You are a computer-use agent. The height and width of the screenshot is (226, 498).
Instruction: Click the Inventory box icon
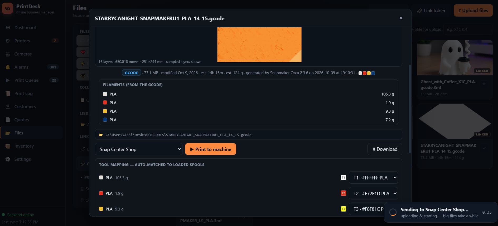8,146
